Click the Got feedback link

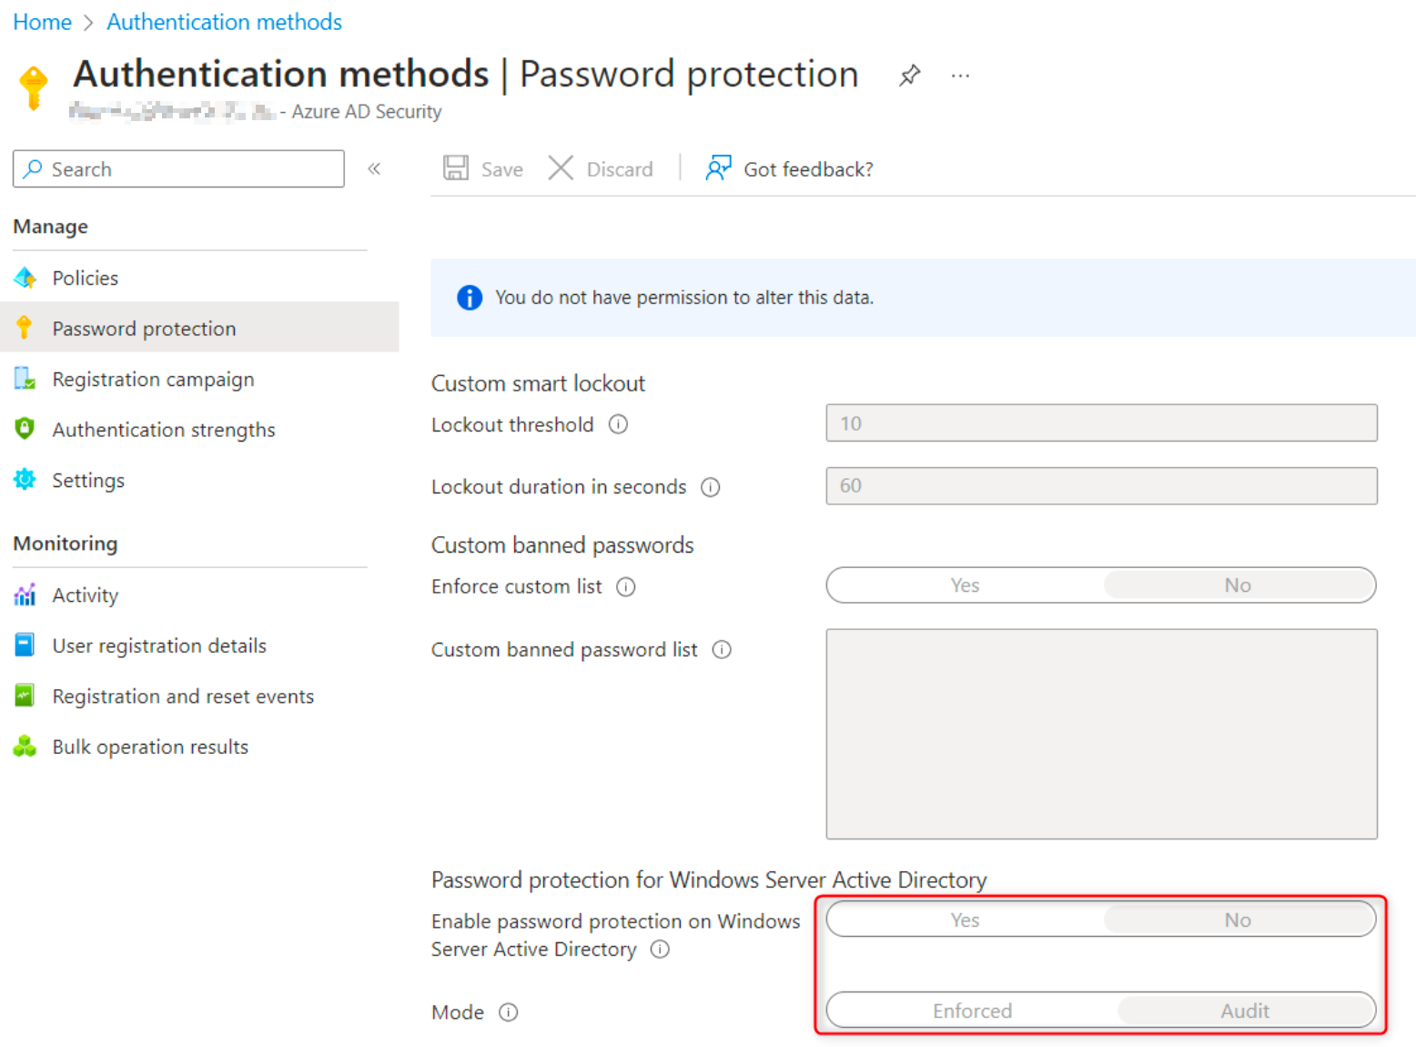(x=807, y=168)
